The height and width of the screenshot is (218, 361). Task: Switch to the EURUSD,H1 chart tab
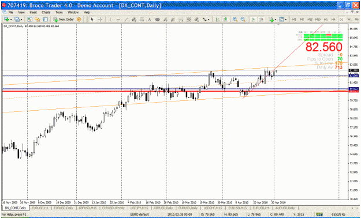(x=40, y=208)
